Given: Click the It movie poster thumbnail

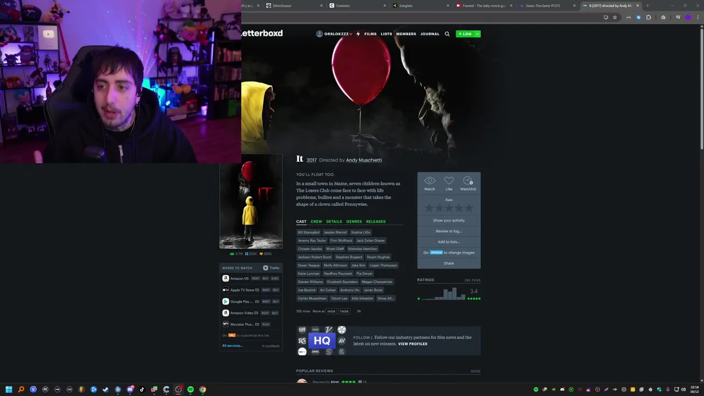Looking at the screenshot, I should point(251,201).
